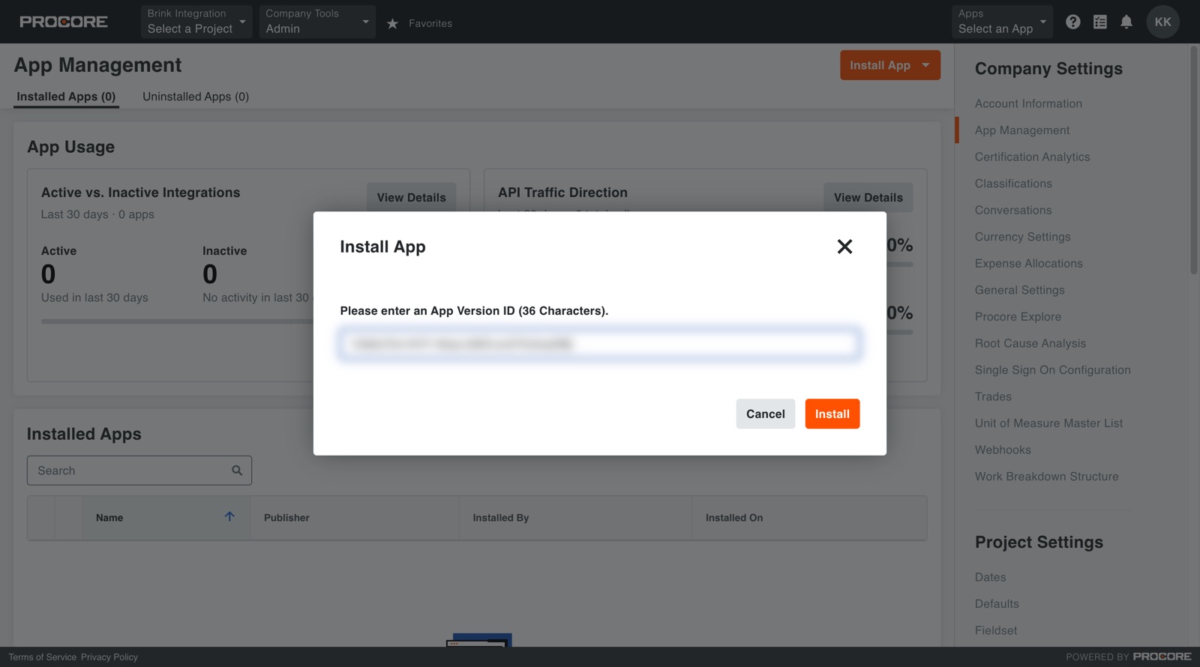This screenshot has height=667, width=1200.
Task: Open Fieldset under Project Settings
Action: coord(996,630)
